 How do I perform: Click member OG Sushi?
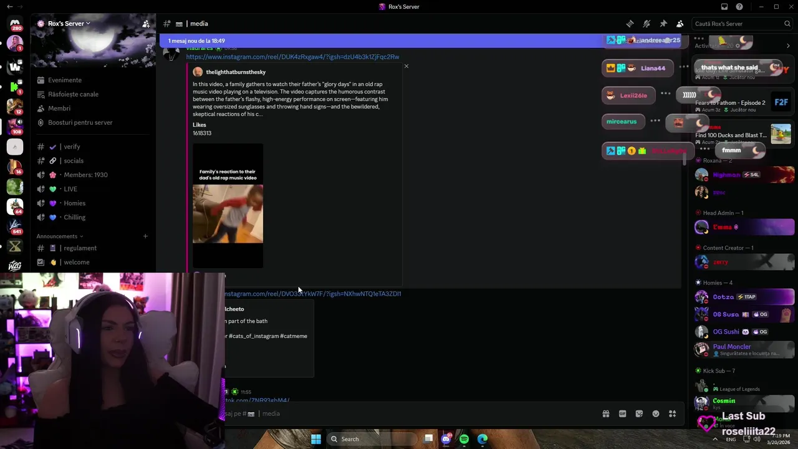tap(744, 332)
